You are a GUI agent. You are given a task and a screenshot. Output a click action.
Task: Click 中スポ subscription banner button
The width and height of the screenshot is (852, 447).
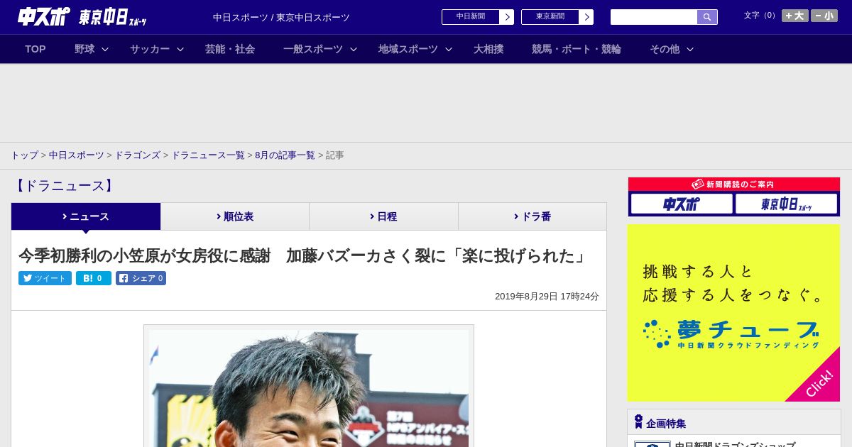tap(682, 204)
